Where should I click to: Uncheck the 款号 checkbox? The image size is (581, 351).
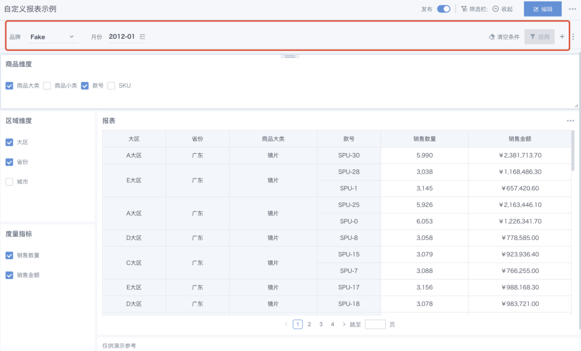tap(85, 85)
